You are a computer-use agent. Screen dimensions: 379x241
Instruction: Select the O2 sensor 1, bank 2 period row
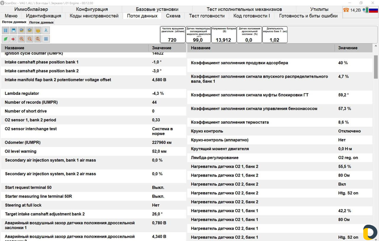94,120
